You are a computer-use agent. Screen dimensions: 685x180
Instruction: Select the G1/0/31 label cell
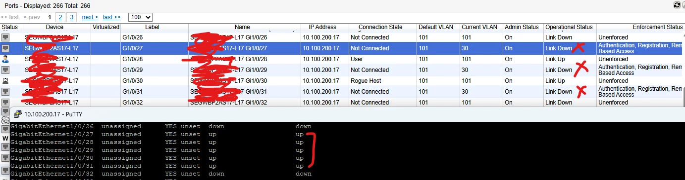(132, 92)
